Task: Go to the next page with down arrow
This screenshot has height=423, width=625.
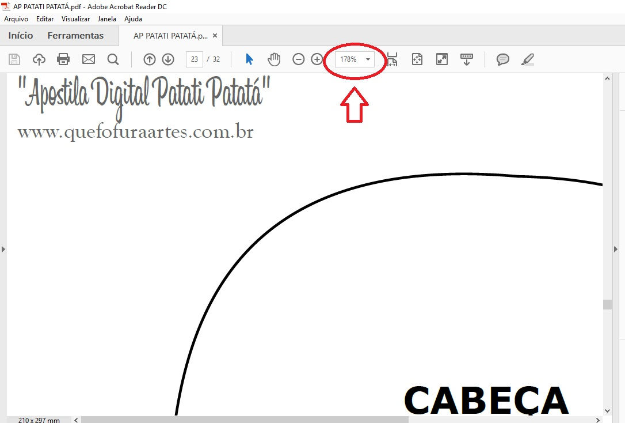Action: [x=168, y=59]
